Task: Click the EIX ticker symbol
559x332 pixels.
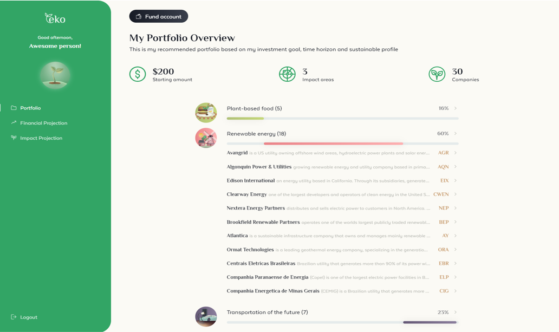Action: [x=445, y=180]
